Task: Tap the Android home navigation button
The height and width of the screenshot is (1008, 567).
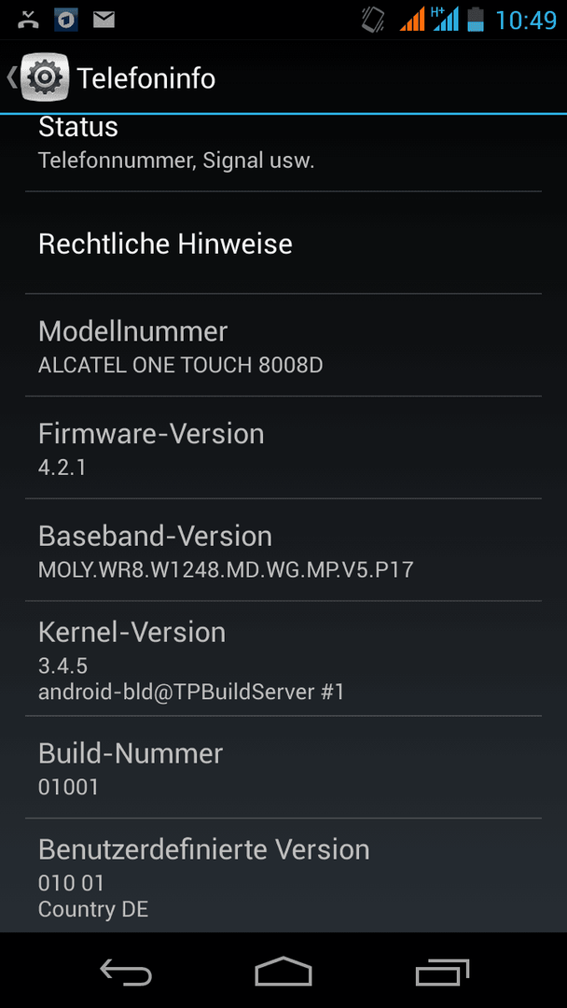Action: click(x=283, y=971)
